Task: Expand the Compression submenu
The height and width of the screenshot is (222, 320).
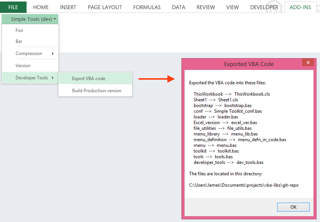Action: [x=28, y=53]
